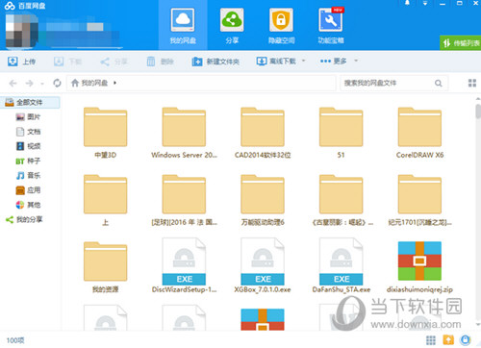
Task: Click the home icon in path bar
Action: click(75, 83)
